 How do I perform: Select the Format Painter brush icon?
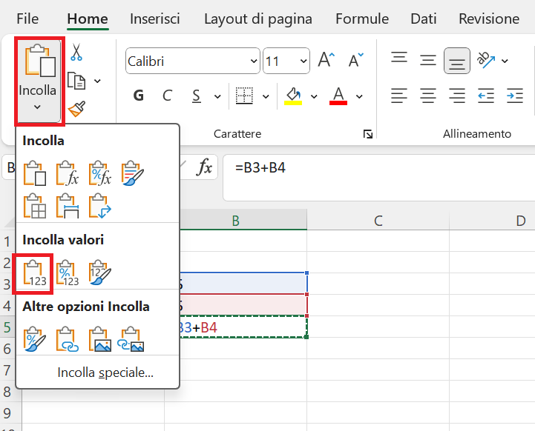pos(76,109)
